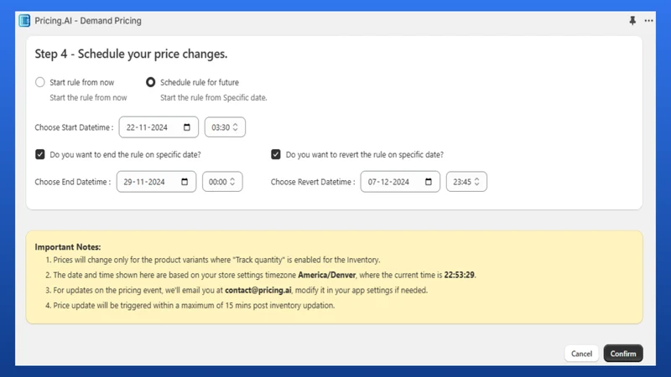Image resolution: width=671 pixels, height=377 pixels.
Task: Click the revert date field 07-12-2024
Action: tap(400, 182)
